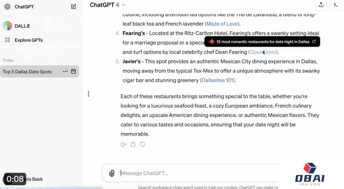The height and width of the screenshot is (189, 344).
Task: Open the terminal prompt icon top right
Action: [x=336, y=4]
